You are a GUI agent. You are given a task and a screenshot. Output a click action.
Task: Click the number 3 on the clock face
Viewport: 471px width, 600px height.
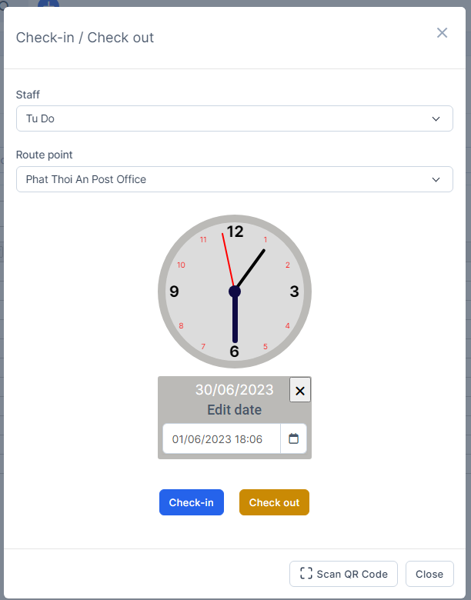pos(294,292)
